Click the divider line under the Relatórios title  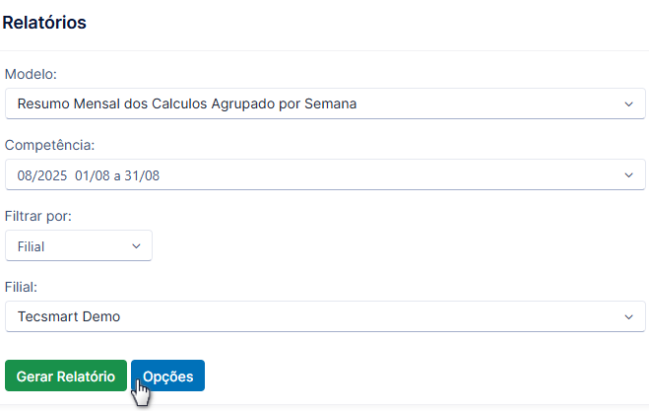point(325,50)
